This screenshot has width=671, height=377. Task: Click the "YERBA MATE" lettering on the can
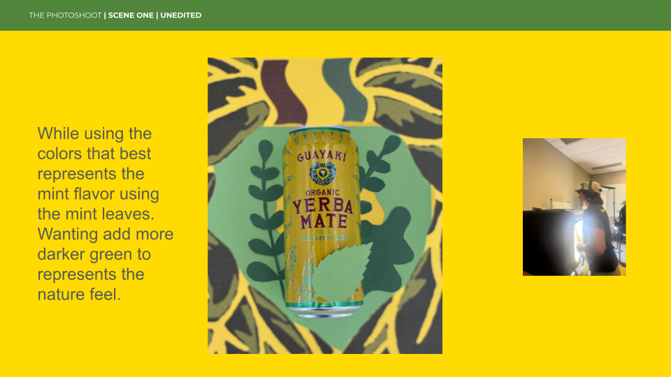coord(323,213)
